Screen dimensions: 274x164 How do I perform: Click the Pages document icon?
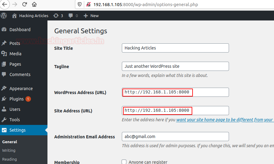tap(4, 64)
